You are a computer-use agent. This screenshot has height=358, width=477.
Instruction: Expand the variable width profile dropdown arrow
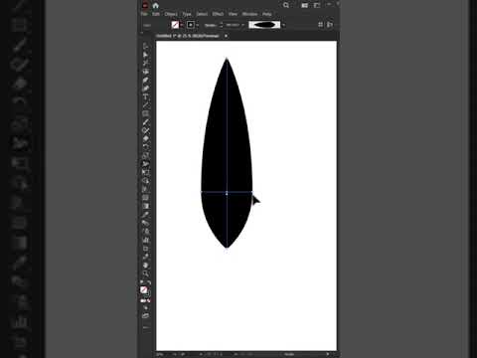[x=283, y=25]
